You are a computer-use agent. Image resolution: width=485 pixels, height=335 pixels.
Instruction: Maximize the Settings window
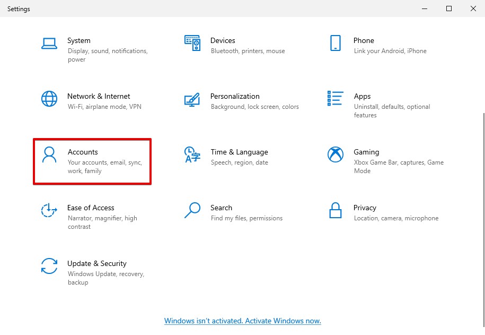tap(449, 8)
